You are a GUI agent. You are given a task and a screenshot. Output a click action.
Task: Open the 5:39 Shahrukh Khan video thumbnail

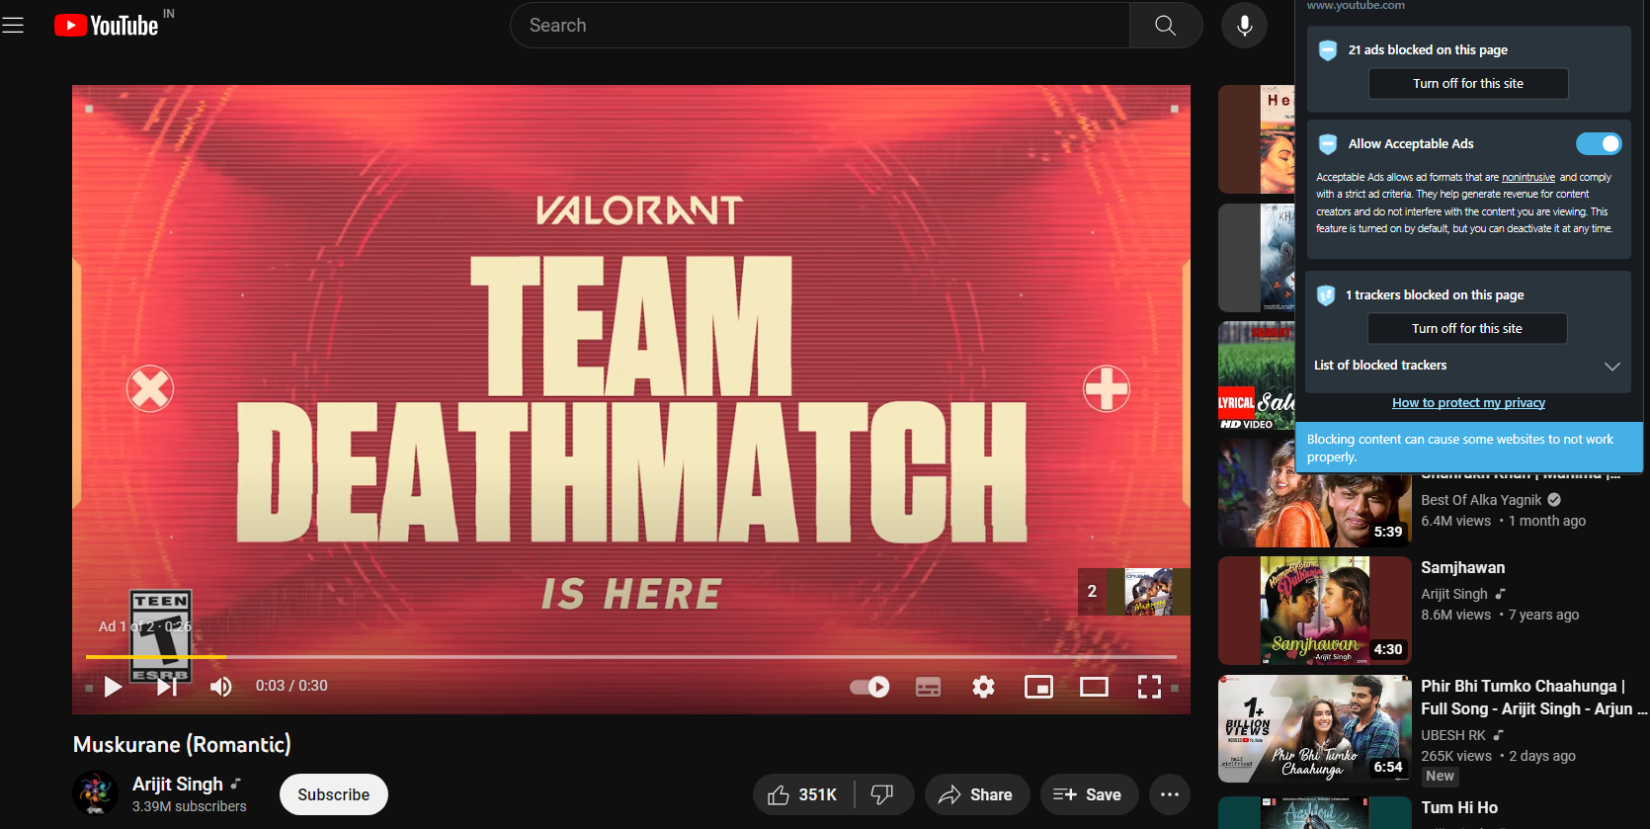1315,493
